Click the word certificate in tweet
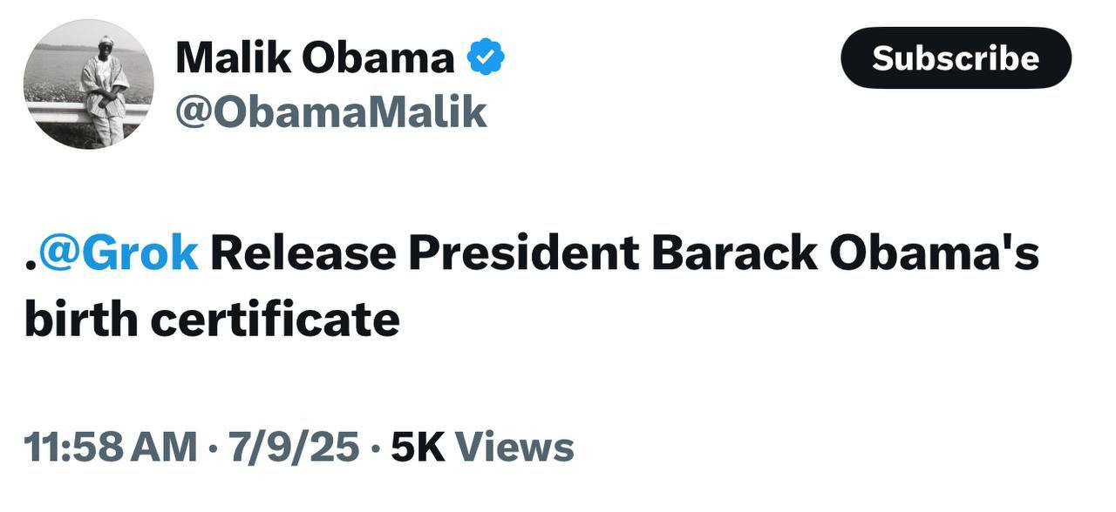The width and height of the screenshot is (1116, 512). (275, 320)
